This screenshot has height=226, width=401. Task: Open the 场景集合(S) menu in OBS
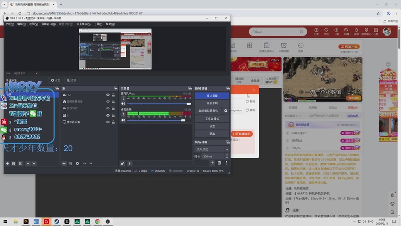click(x=83, y=24)
